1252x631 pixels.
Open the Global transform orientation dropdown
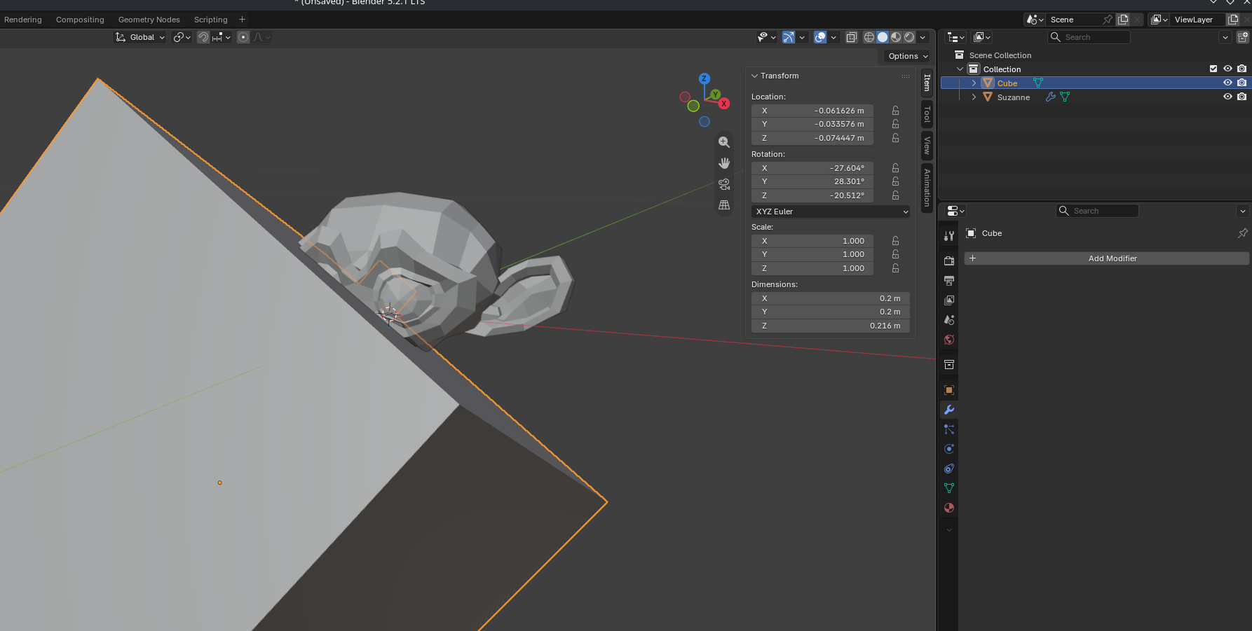pyautogui.click(x=140, y=37)
